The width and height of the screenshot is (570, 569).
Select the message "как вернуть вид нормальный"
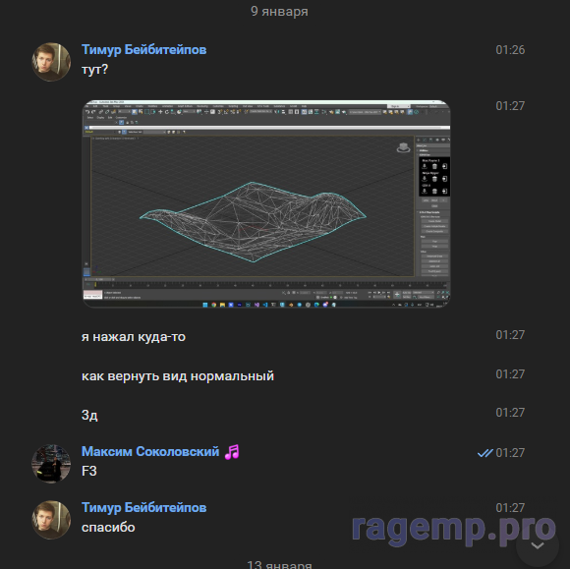click(x=178, y=376)
